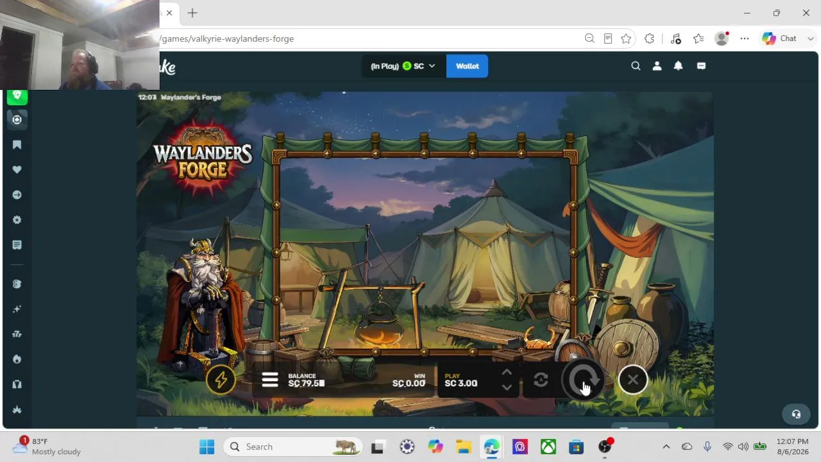Open the slots 777 icon in sidebar
The width and height of the screenshot is (821, 462).
(x=17, y=334)
